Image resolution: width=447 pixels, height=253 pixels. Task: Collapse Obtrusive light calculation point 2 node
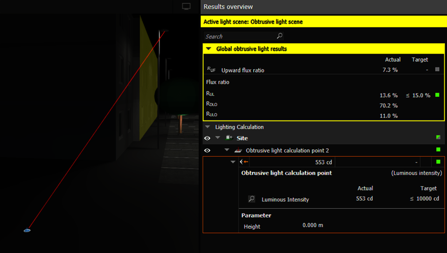[x=227, y=150]
